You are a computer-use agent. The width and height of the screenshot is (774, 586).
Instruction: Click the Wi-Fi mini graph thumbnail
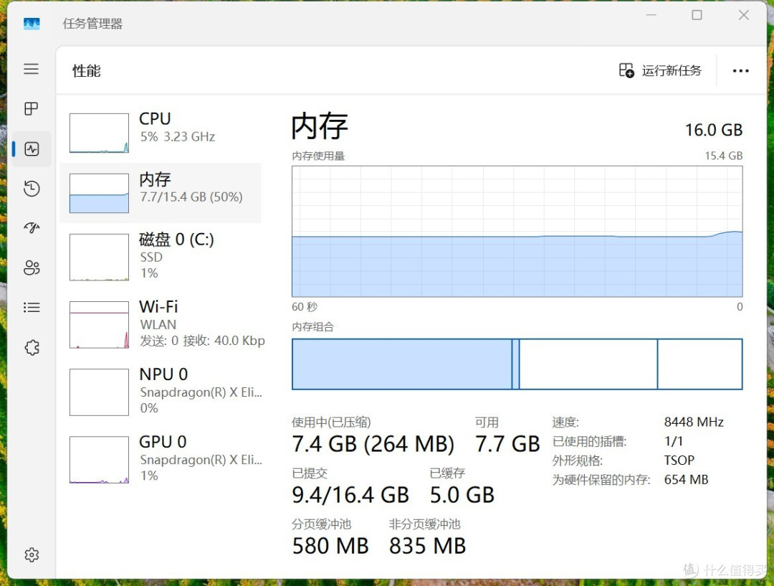99,325
